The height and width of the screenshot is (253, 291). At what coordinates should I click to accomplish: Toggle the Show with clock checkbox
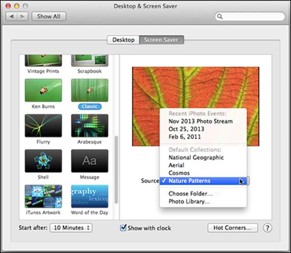click(x=123, y=227)
